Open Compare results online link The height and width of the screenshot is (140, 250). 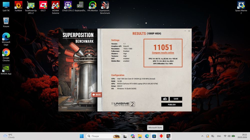click(163, 53)
